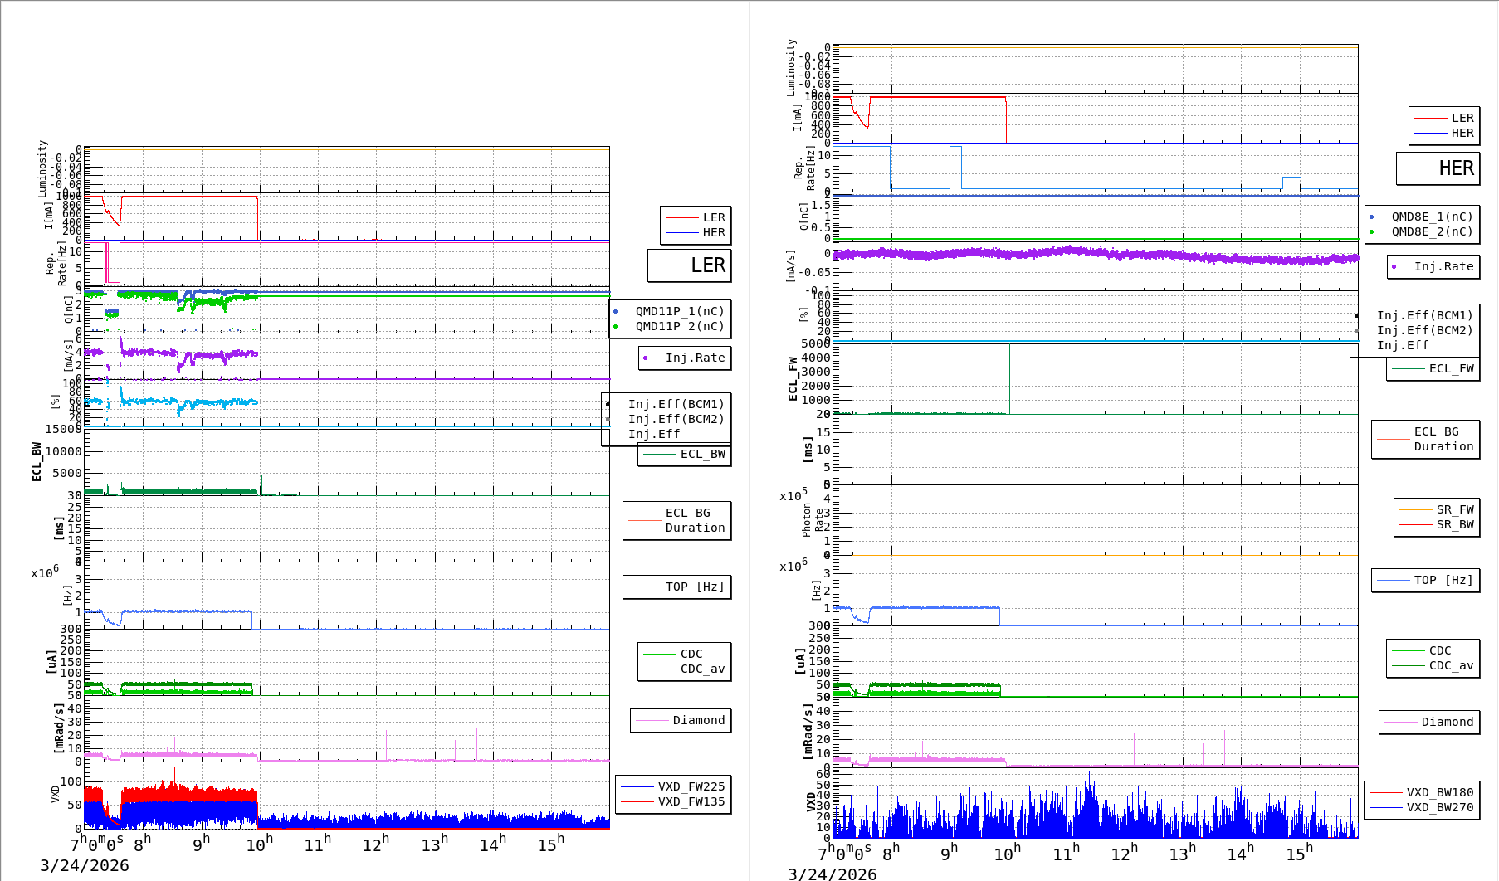The image size is (1499, 881).
Task: Click the 7h0m0s start label on right plot
Action: [x=844, y=854]
